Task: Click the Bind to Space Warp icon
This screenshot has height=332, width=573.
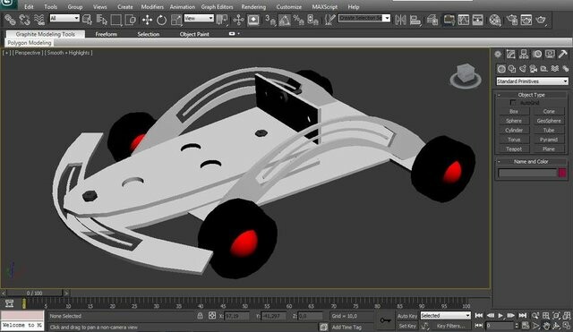Action: [x=39, y=20]
